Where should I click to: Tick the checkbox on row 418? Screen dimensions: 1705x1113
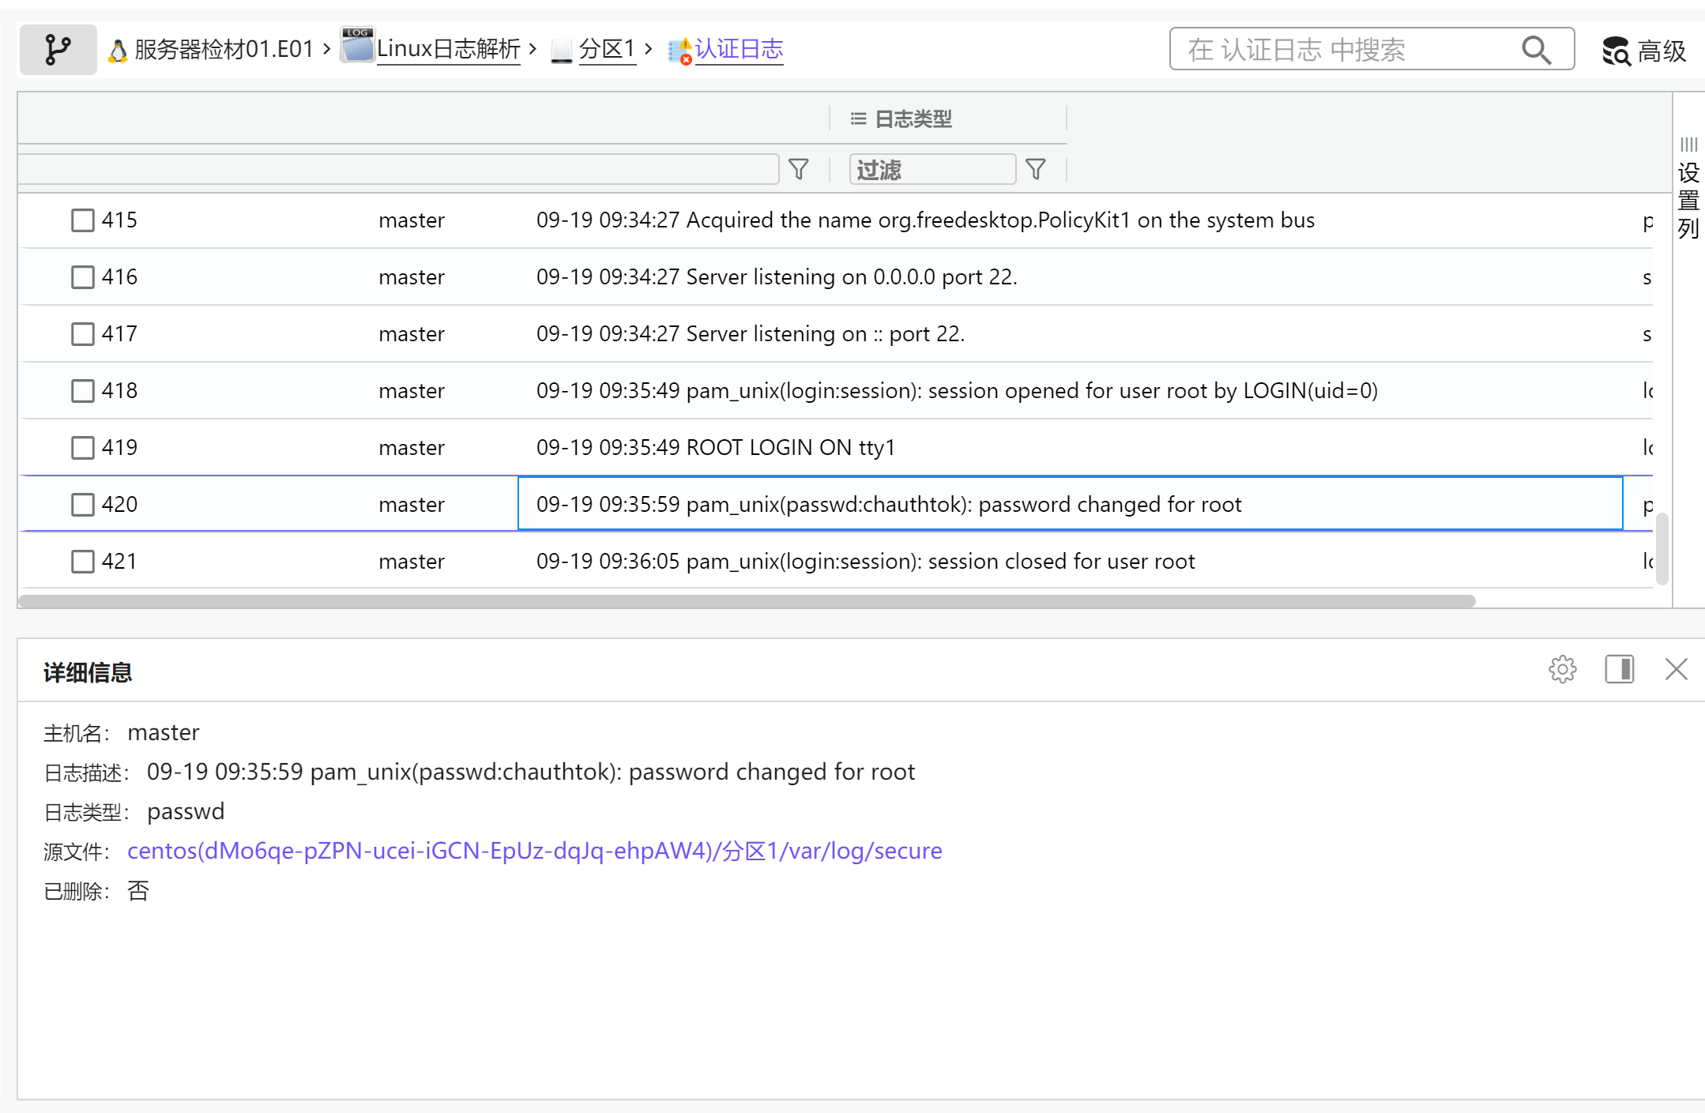83,391
